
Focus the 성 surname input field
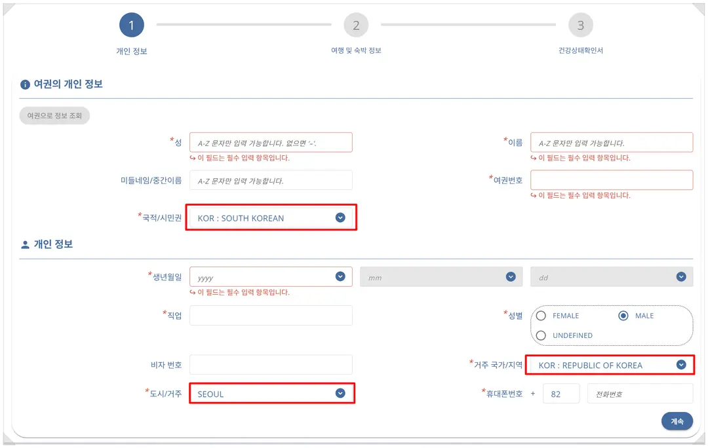(271, 143)
